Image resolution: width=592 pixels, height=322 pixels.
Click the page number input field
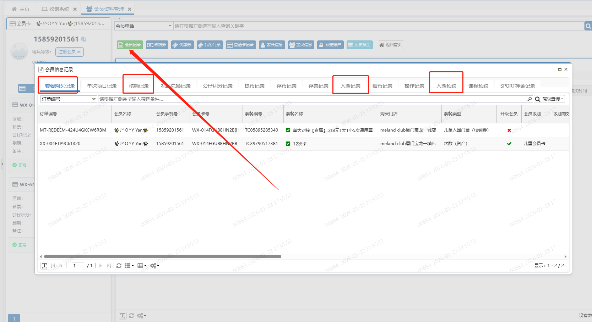pyautogui.click(x=77, y=266)
